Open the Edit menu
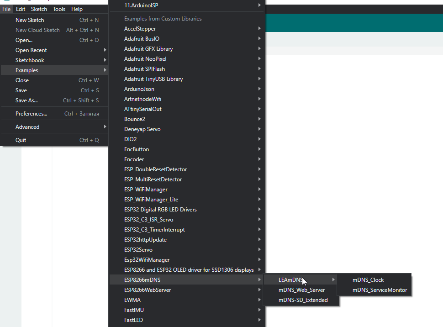 click(x=21, y=9)
